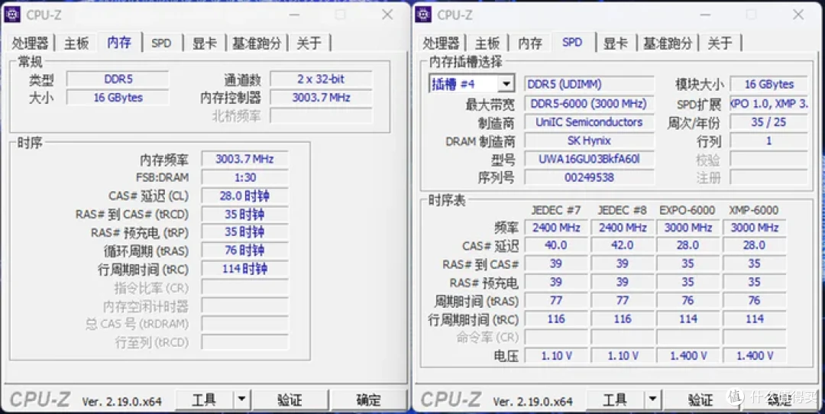Screen dimensions: 825x414
Task: Open the 主板 tab in the right window
Action: point(487,43)
